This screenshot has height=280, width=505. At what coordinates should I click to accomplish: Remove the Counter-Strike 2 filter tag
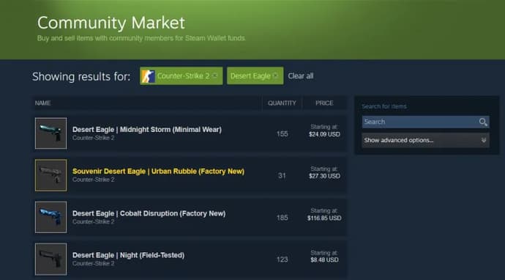coord(215,75)
